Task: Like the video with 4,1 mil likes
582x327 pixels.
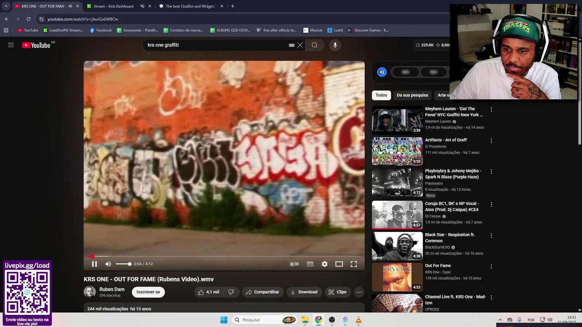Action: pos(209,292)
